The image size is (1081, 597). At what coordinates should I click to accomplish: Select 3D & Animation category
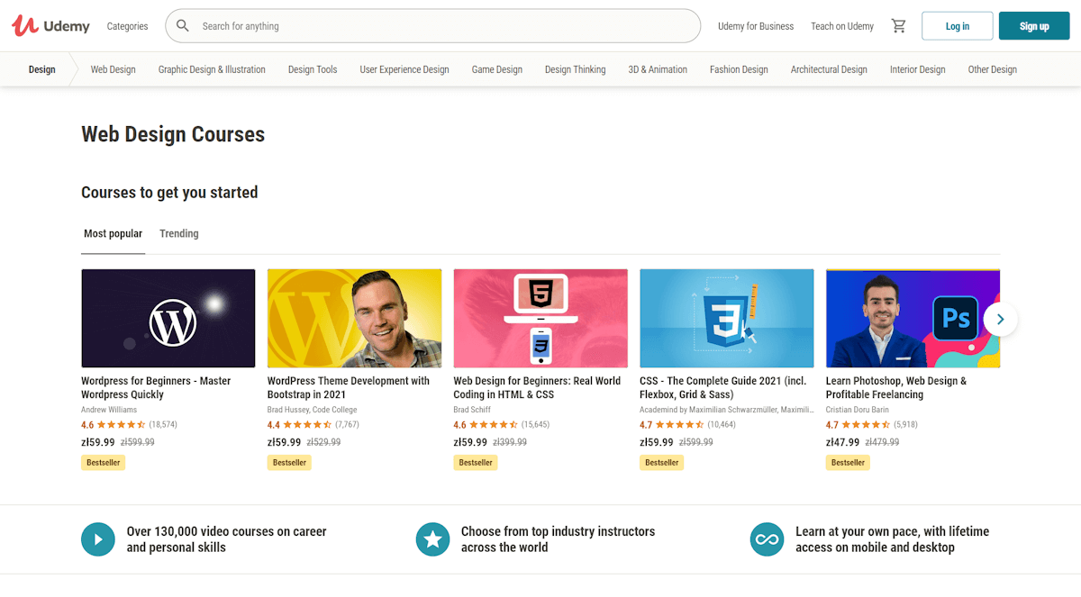[x=658, y=69]
